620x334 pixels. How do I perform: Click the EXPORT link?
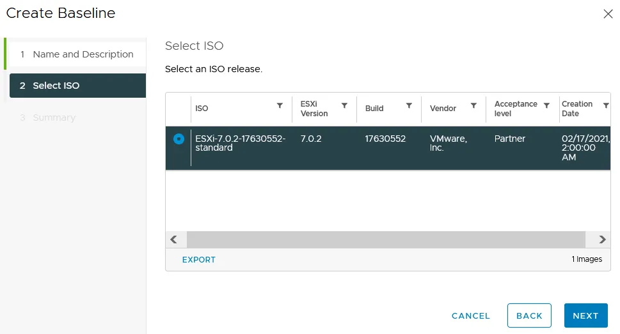point(199,260)
